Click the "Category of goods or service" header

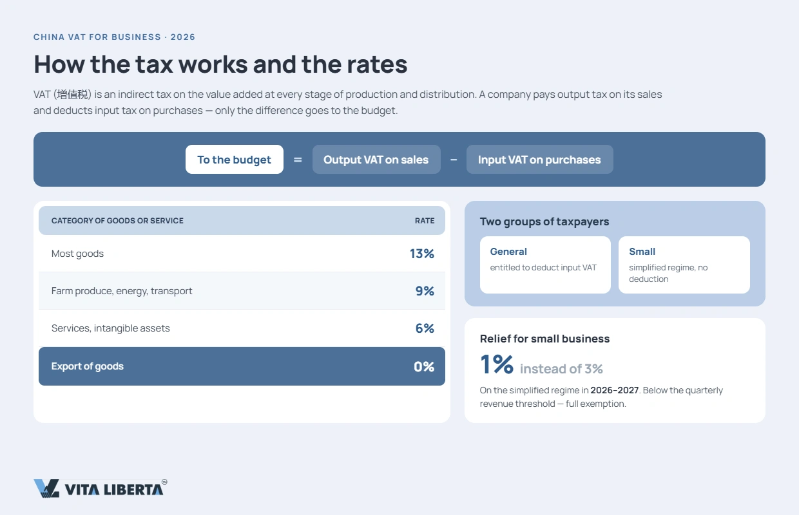click(x=117, y=221)
